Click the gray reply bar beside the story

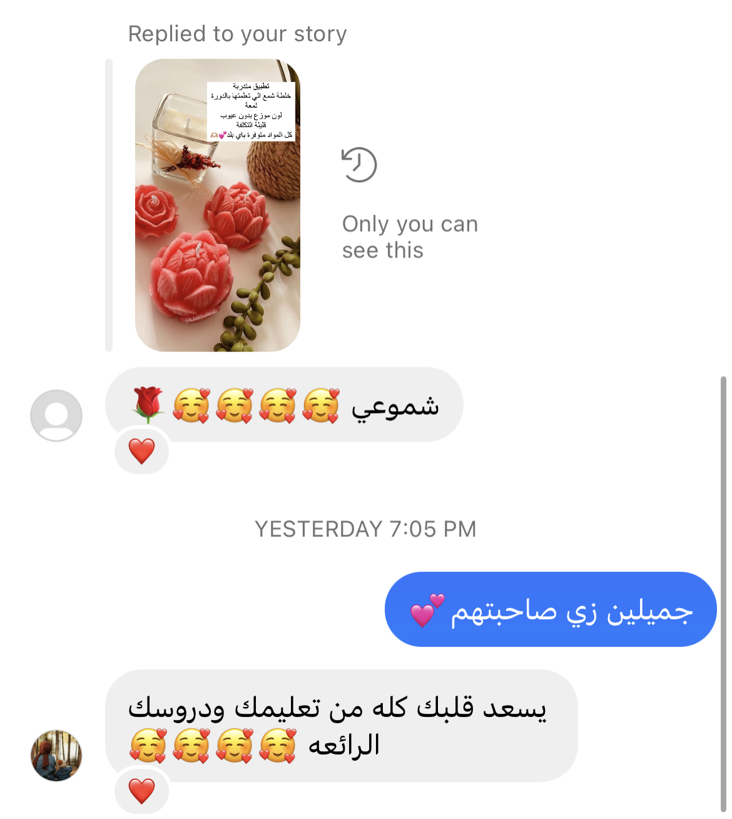[109, 205]
